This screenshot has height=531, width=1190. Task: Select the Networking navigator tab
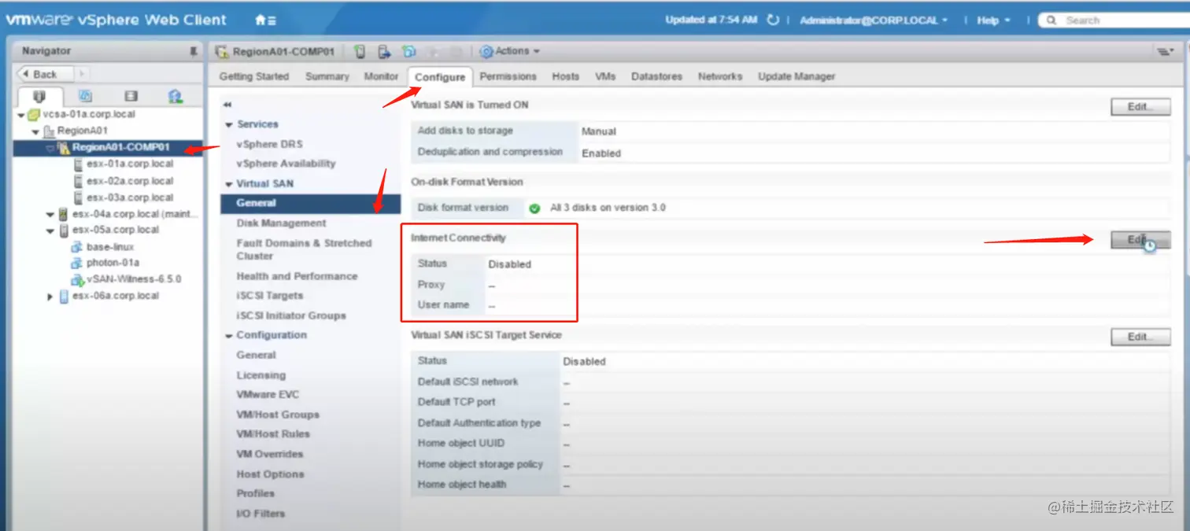(x=176, y=96)
